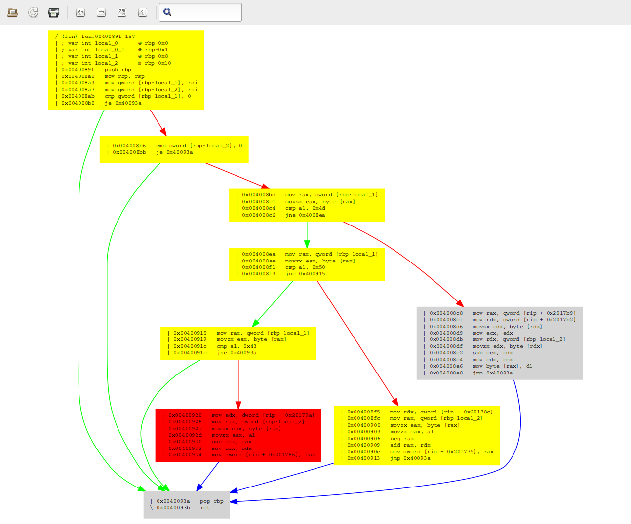Click the refresh graph icon
The width and height of the screenshot is (631, 524).
[33, 12]
